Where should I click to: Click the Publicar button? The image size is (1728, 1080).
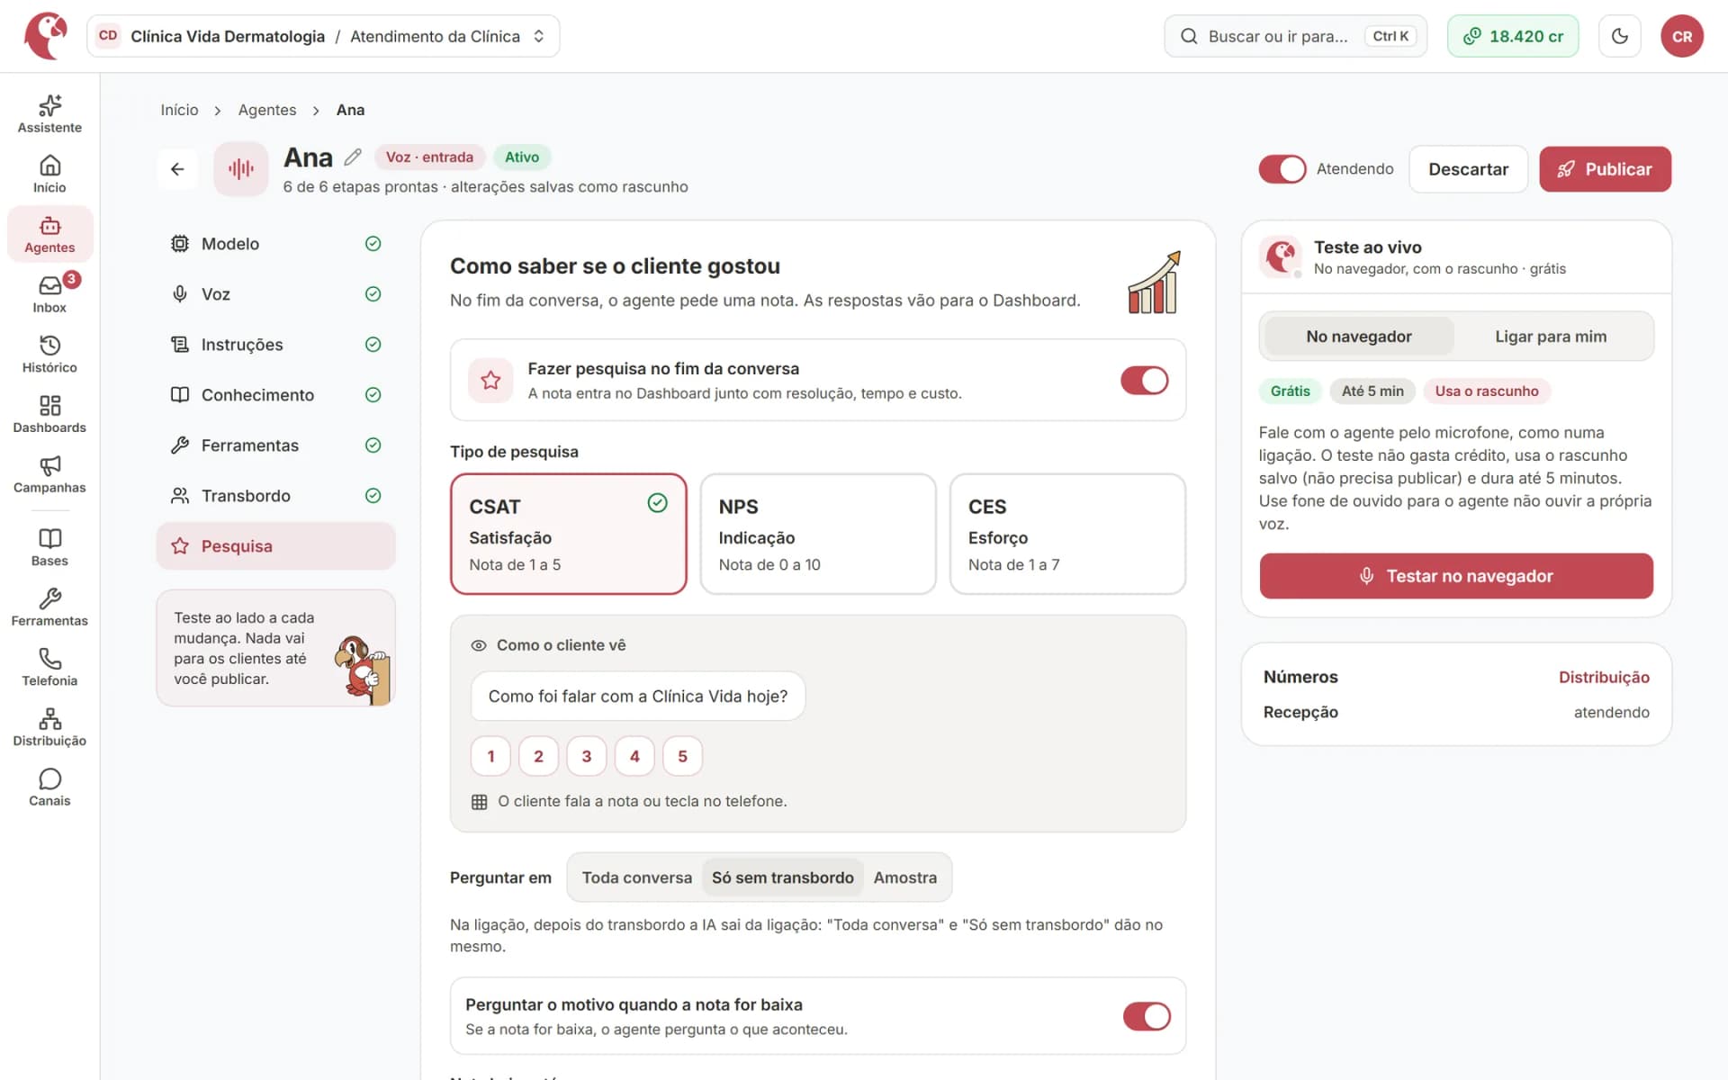(1605, 169)
